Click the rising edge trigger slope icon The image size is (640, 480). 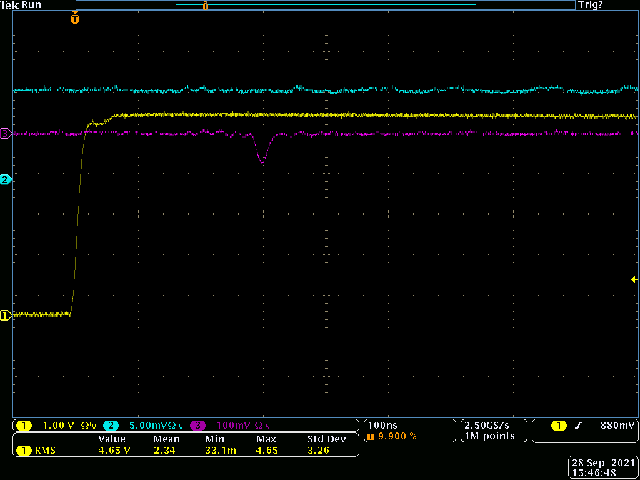click(x=580, y=426)
